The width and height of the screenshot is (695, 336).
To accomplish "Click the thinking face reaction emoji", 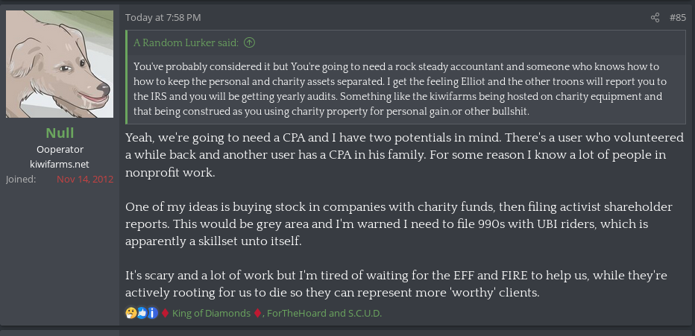I will pos(131,314).
